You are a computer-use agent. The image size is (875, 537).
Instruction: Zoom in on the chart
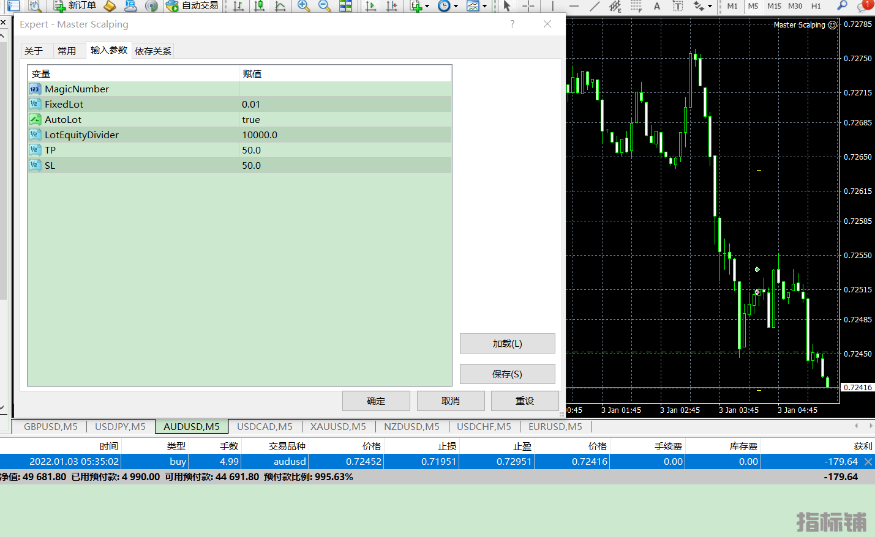[304, 6]
